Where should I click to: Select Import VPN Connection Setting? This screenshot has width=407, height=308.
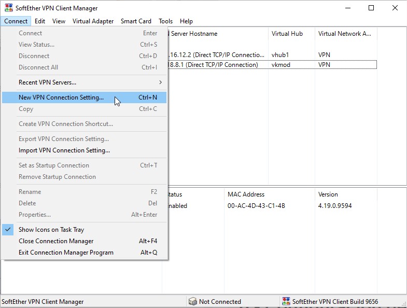point(85,150)
